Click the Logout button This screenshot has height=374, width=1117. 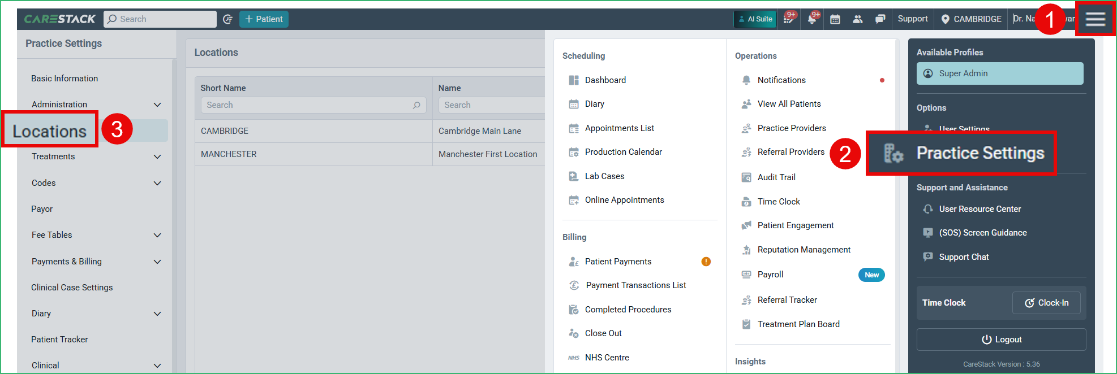(x=1001, y=340)
